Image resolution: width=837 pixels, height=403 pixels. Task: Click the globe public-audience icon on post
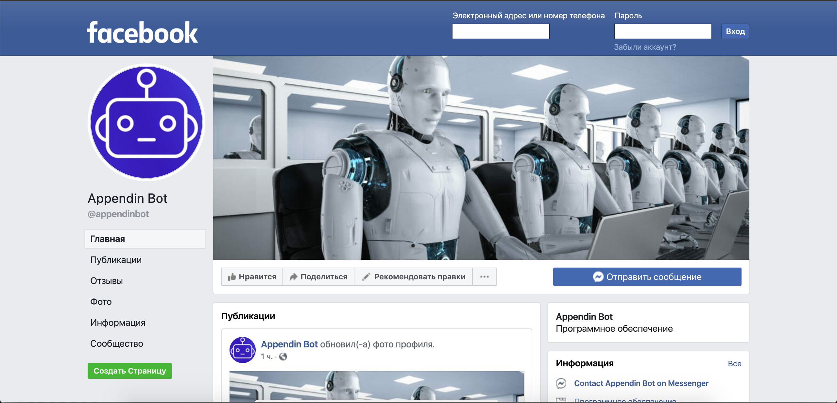click(283, 357)
